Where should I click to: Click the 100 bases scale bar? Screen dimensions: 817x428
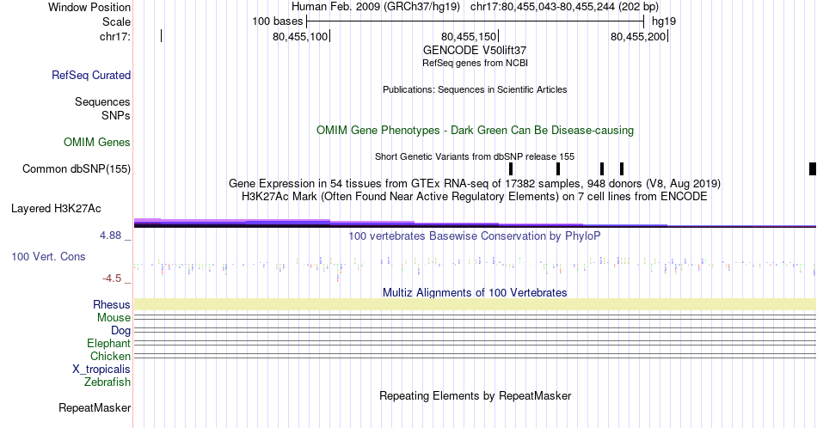[x=476, y=21]
